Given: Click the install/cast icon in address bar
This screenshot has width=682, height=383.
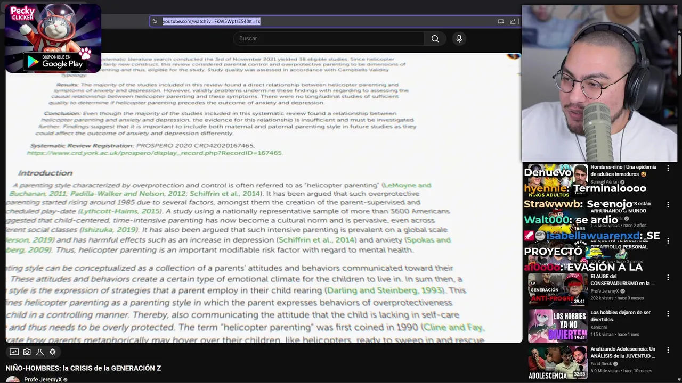Looking at the screenshot, I should (x=501, y=21).
